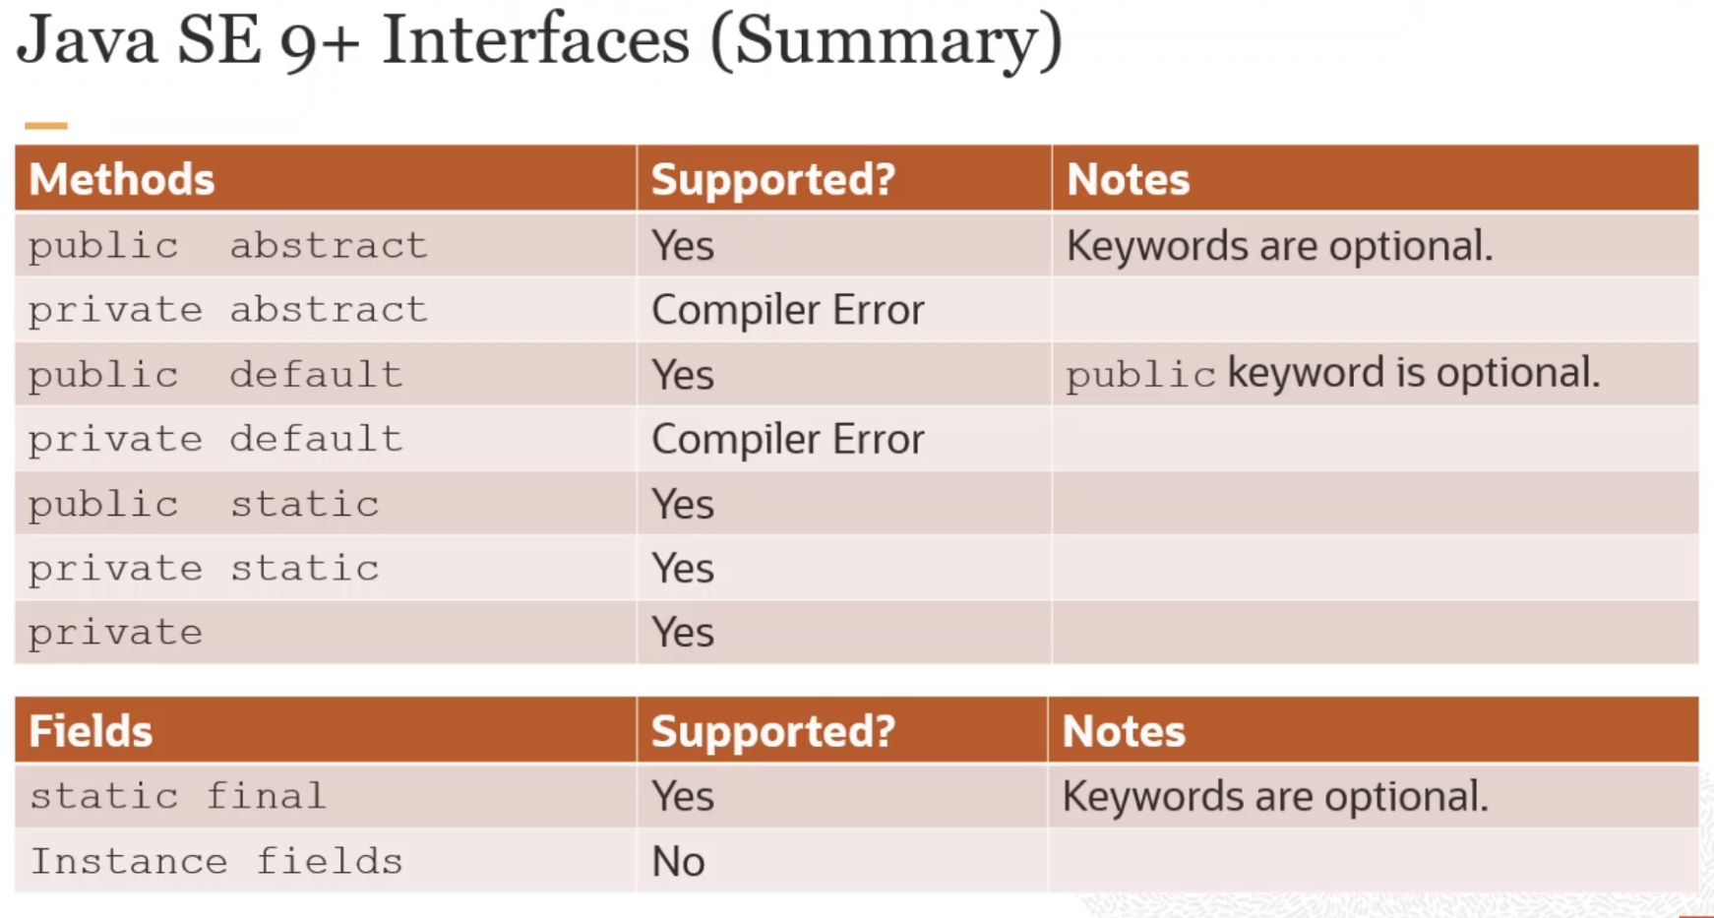Click 'Keywords are optional.' in fields table
1714x918 pixels.
(1275, 796)
